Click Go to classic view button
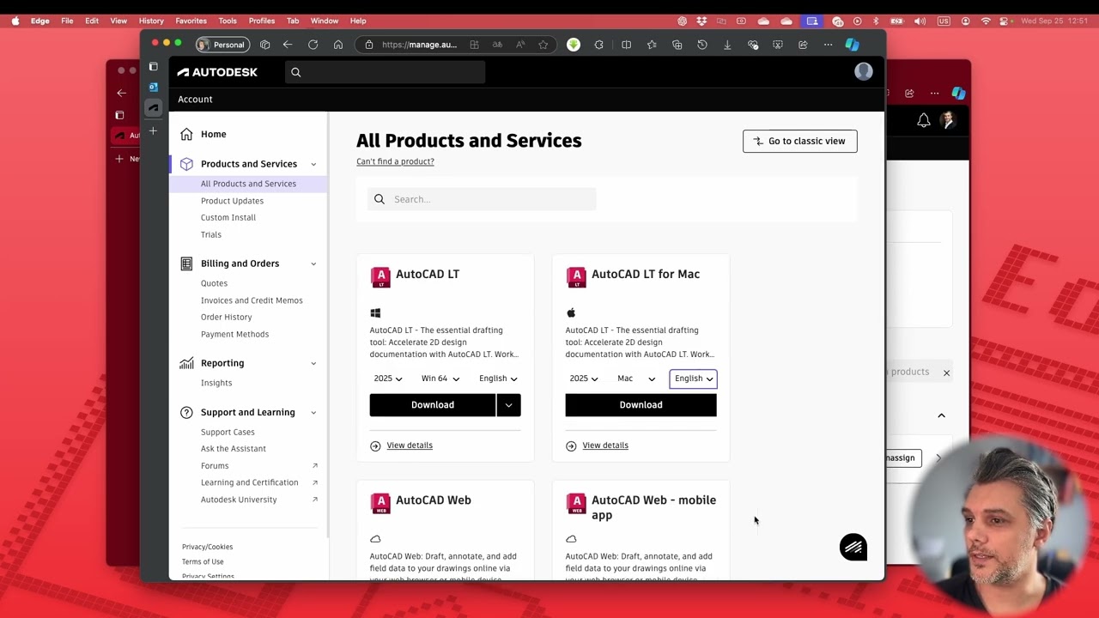The height and width of the screenshot is (618, 1099). 799,141
